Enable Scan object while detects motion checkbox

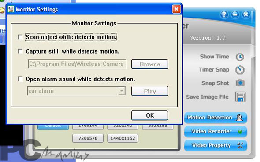(x=20, y=37)
